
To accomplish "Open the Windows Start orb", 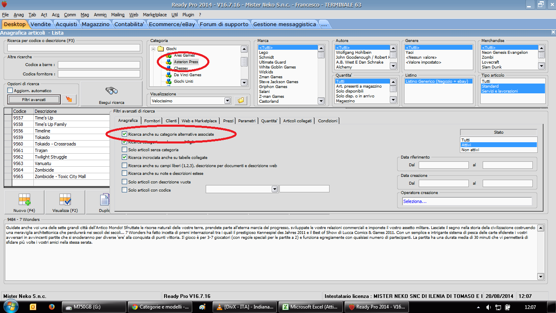I will click(x=11, y=306).
